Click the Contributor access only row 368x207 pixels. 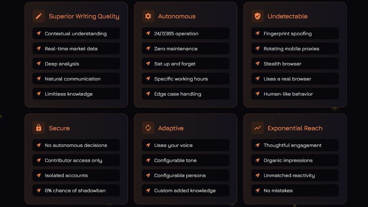[76, 160]
